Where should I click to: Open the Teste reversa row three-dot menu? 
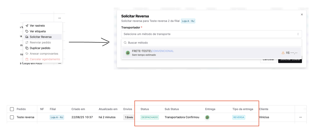300,117
